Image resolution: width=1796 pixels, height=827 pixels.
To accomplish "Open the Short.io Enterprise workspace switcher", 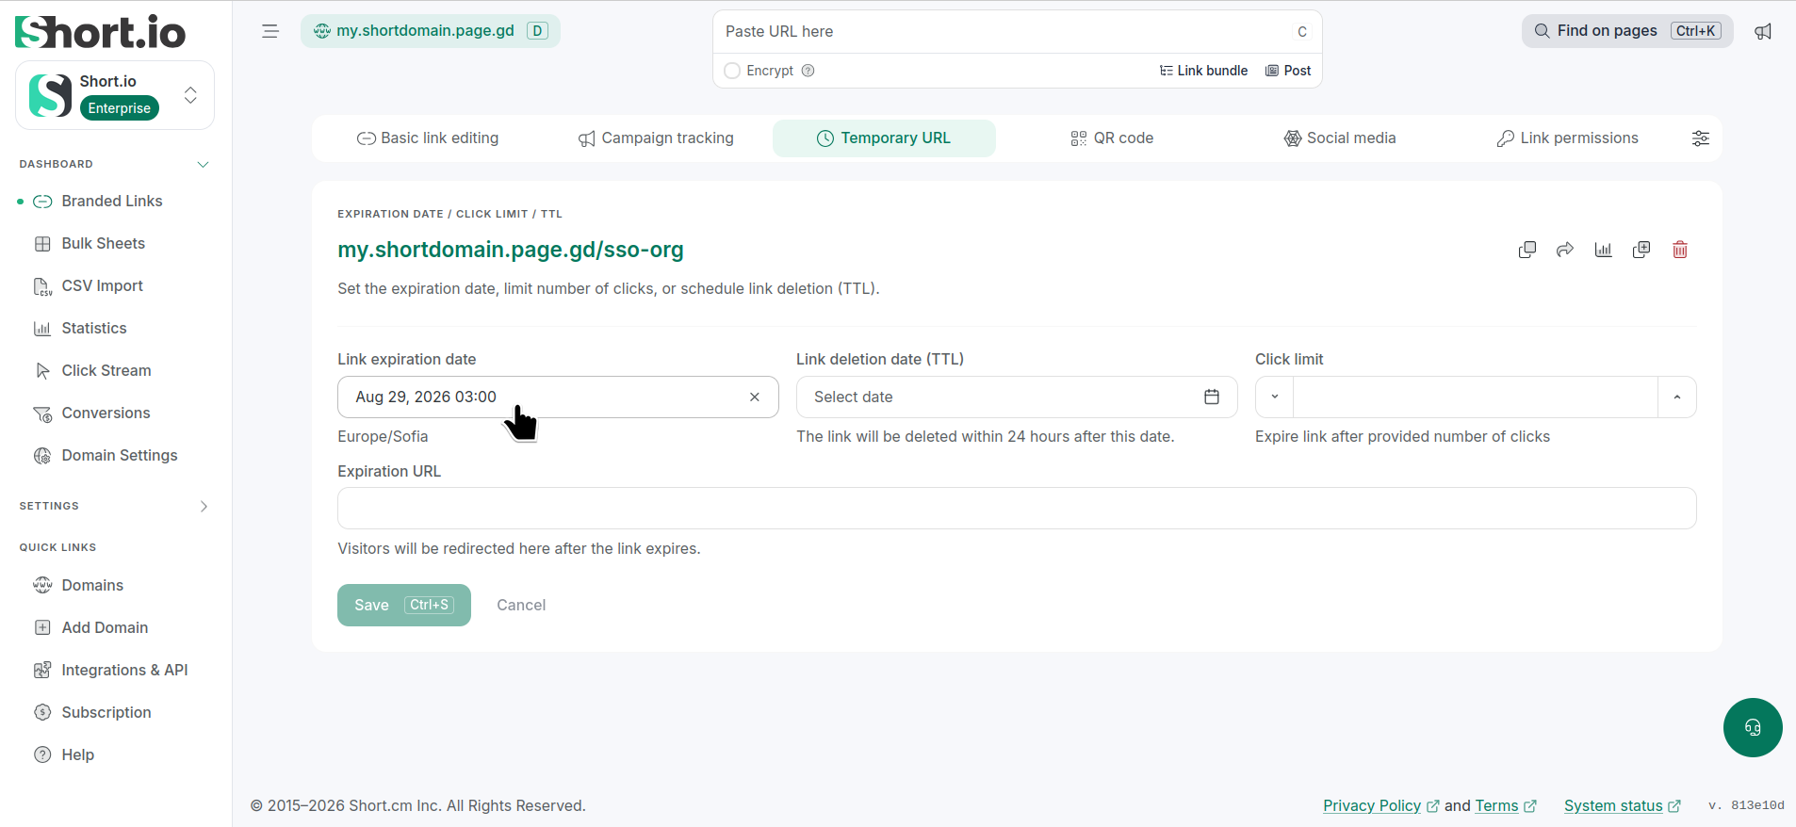I will [115, 95].
